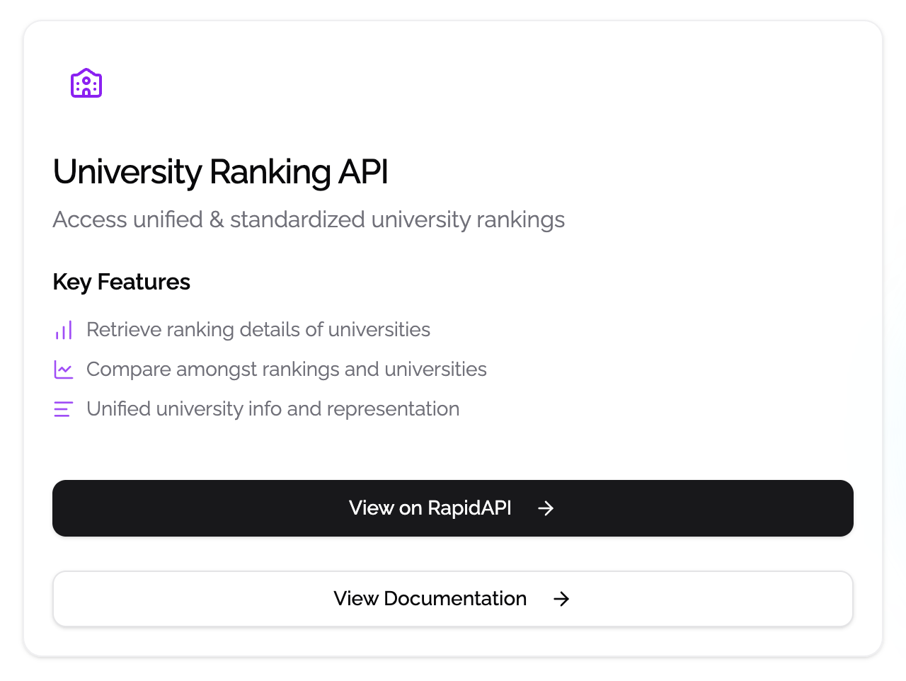Select "Unified university info and representation" feature text
The height and width of the screenshot is (681, 906).
(273, 409)
